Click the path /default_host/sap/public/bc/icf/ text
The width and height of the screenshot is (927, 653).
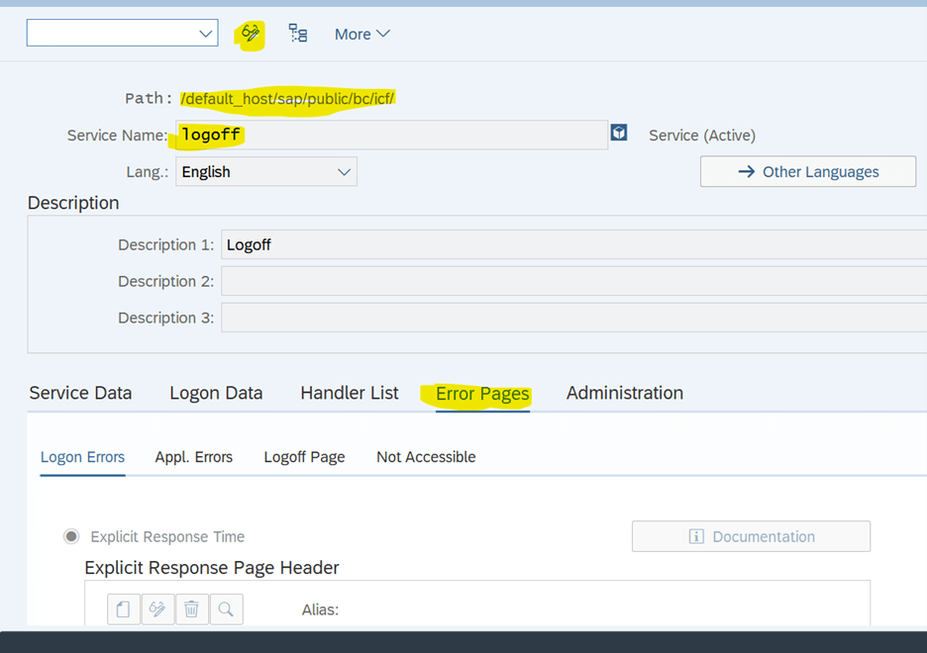[287, 99]
